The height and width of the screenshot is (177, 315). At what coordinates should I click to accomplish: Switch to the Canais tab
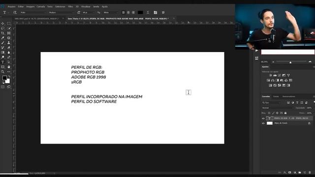(276, 96)
